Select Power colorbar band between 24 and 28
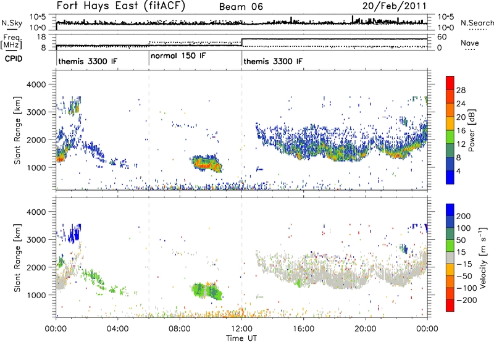Viewport: 494px width, 342px height. point(450,97)
